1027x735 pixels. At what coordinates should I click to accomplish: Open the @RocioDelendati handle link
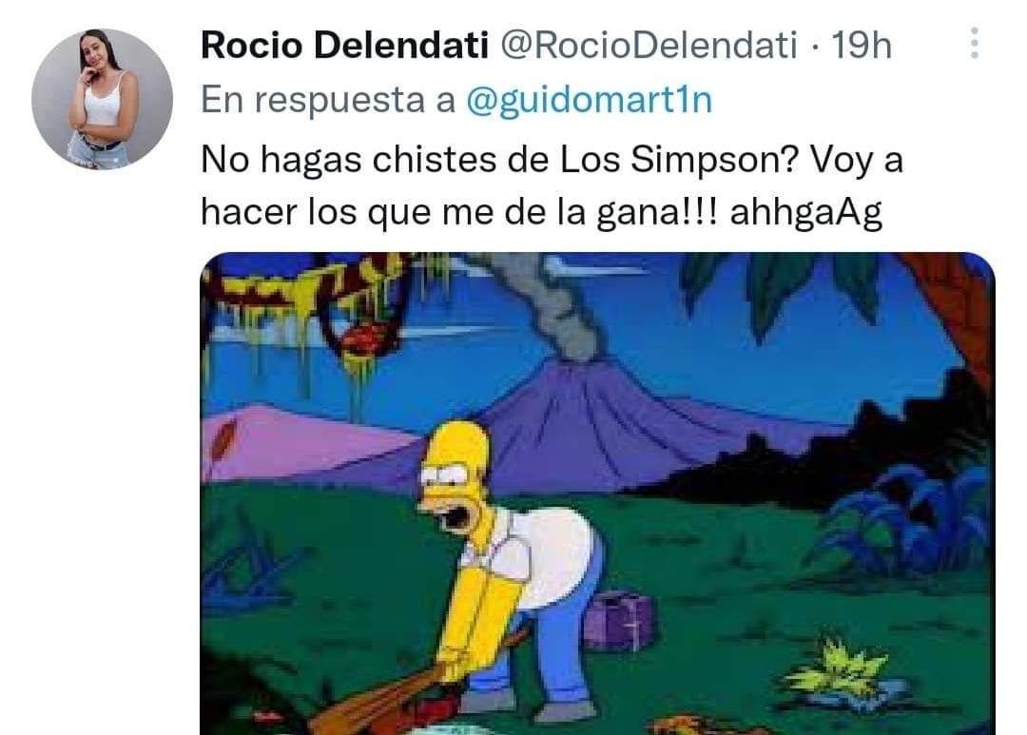point(649,46)
